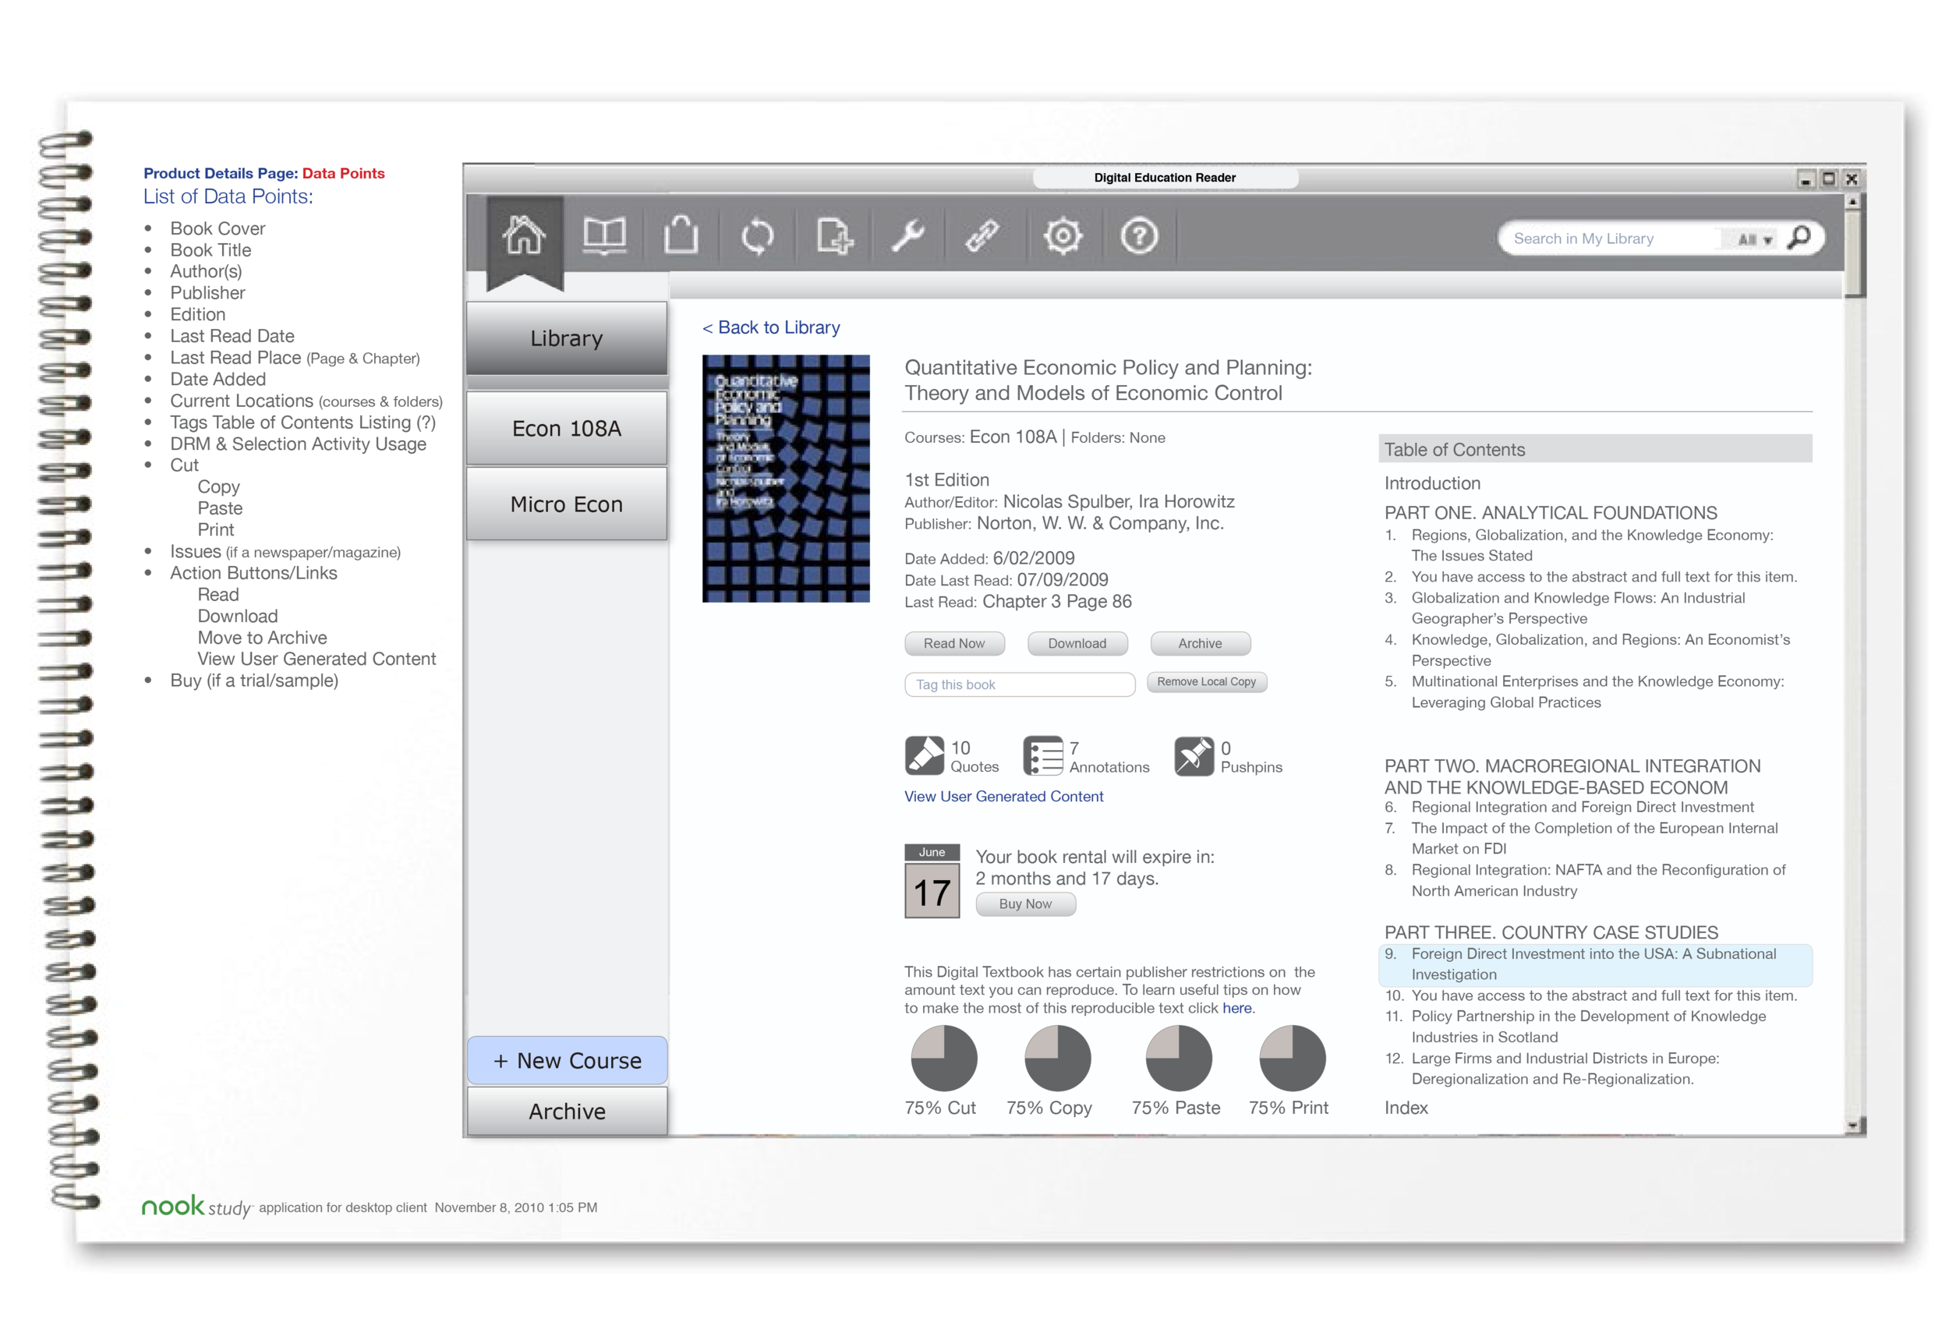The width and height of the screenshot is (1949, 1333).
Task: Click the Read Now button
Action: pyautogui.click(x=954, y=643)
